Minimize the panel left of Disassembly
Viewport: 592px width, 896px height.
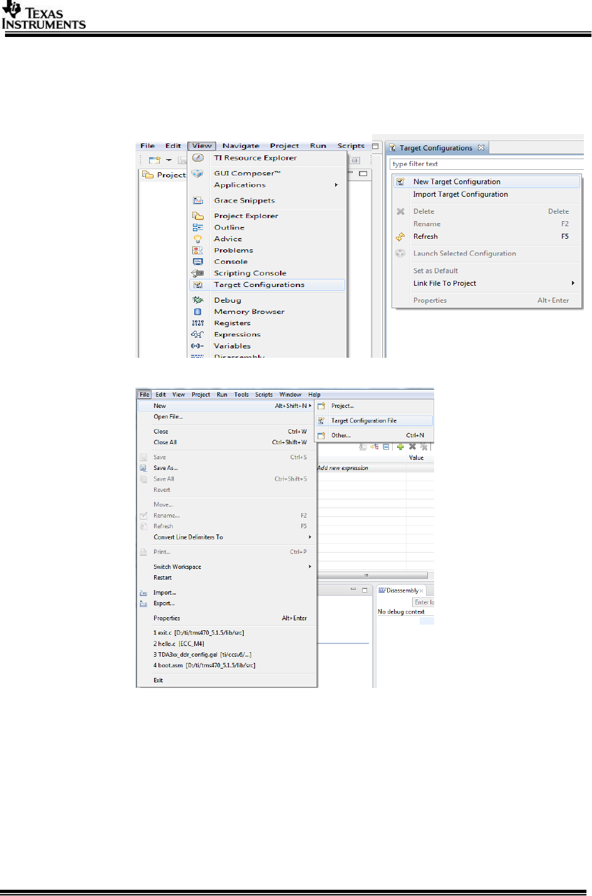[x=353, y=590]
